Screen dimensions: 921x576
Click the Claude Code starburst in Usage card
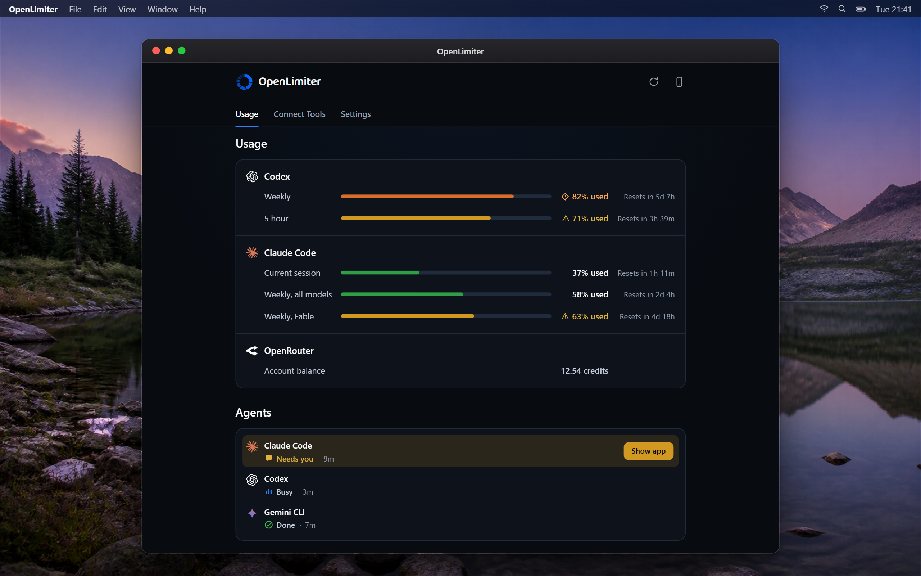point(252,253)
